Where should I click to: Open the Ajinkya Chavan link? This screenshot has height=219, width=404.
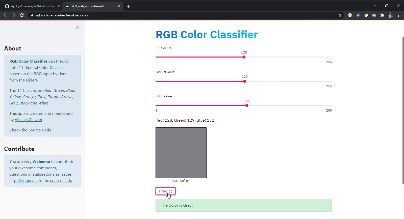(x=28, y=120)
